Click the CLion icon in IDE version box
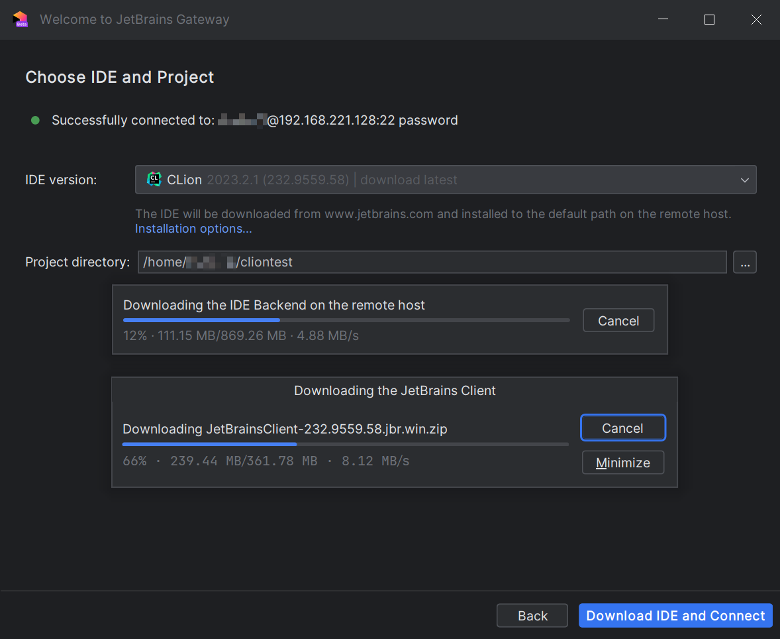This screenshot has height=639, width=780. point(154,179)
